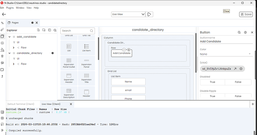
Task: Close the Live View (Client) terminal tab
Action: [x=71, y=104]
